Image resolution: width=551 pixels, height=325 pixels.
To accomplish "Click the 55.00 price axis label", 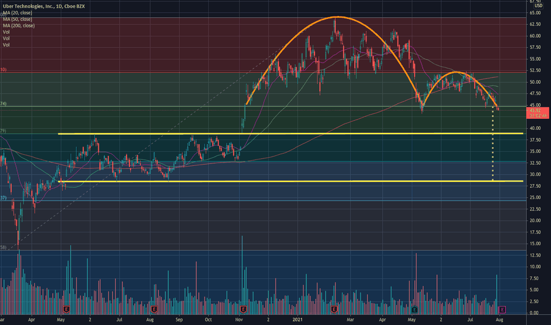I will point(535,59).
